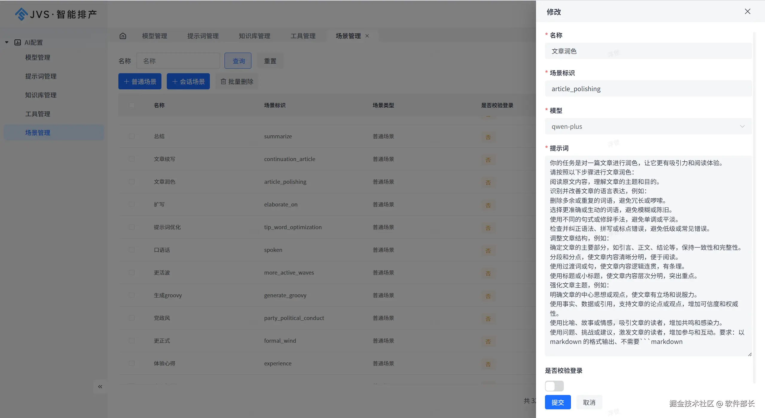Add a 普通场景 with the plus button
The width and height of the screenshot is (765, 418).
[x=140, y=82]
